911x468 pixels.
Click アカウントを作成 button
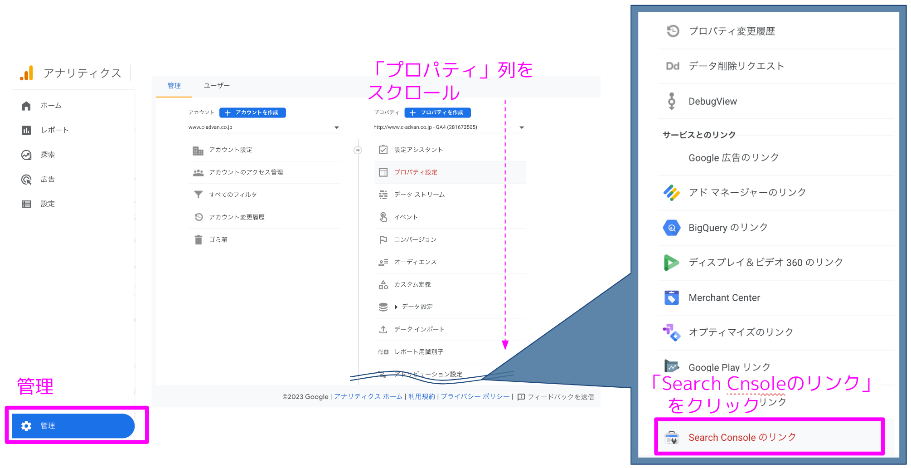point(252,112)
